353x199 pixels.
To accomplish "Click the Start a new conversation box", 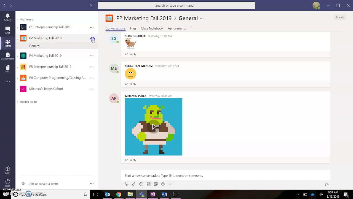I will tap(226, 176).
